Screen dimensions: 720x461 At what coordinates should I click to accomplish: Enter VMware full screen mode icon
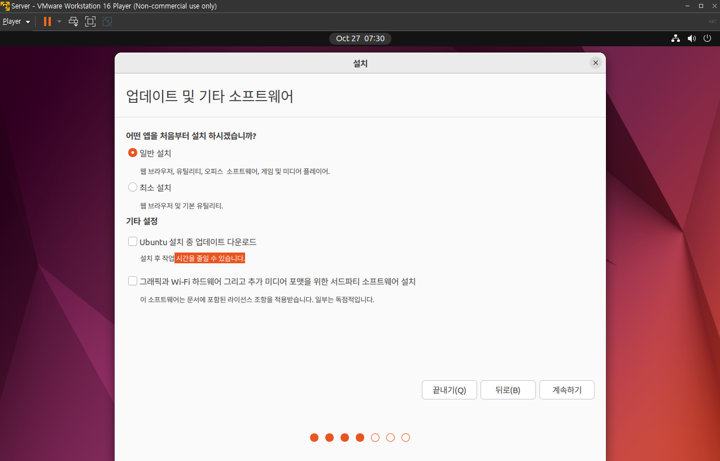coord(90,21)
